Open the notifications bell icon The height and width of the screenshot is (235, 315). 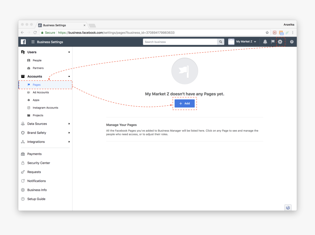265,42
